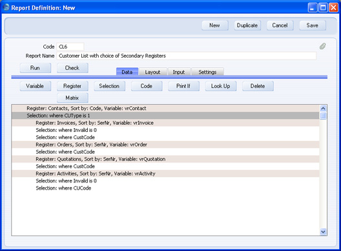Select the 'Selection: where CUType is 1' row
341x251 pixels.
click(x=165, y=116)
